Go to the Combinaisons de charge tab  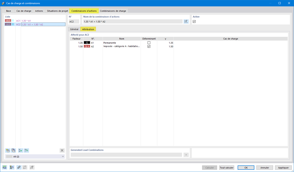[113, 11]
